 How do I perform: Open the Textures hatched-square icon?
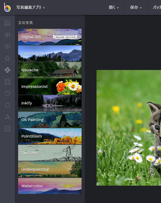tap(7, 129)
